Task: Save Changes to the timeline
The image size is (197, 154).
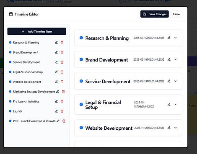Action: coord(155,14)
